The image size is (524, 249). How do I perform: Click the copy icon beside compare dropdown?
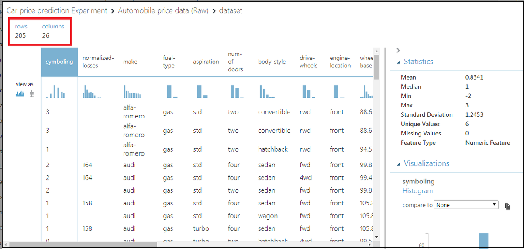pyautogui.click(x=507, y=206)
